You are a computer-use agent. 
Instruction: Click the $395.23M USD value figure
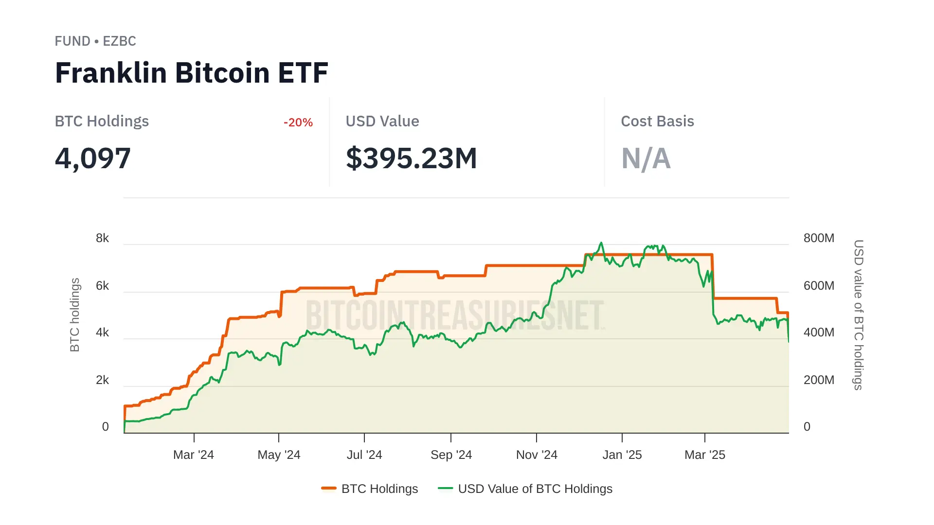click(x=411, y=158)
